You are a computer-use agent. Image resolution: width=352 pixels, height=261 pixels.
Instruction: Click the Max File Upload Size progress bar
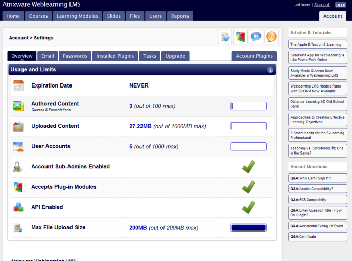point(248,228)
